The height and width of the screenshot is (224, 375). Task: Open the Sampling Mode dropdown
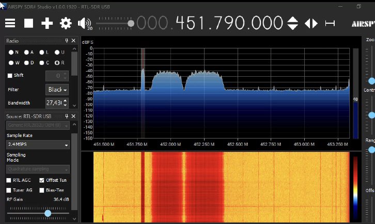tap(38, 169)
